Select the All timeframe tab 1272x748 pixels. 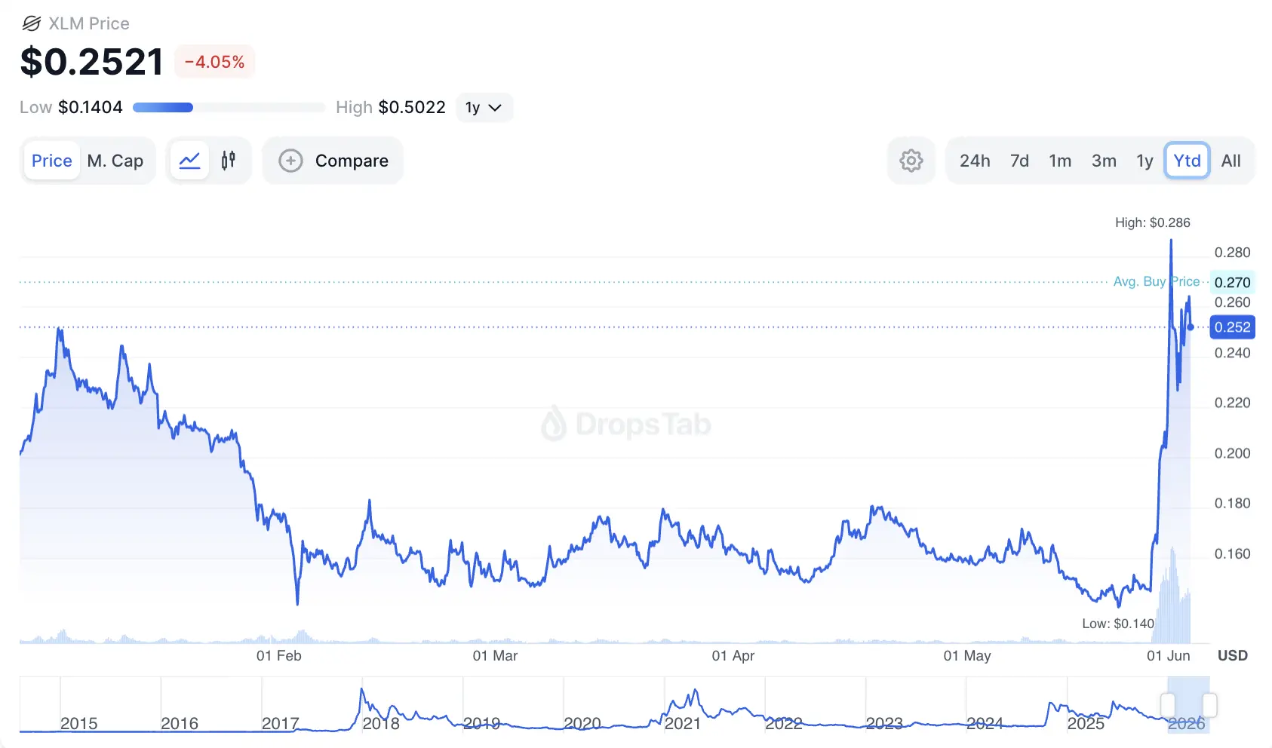(1231, 161)
